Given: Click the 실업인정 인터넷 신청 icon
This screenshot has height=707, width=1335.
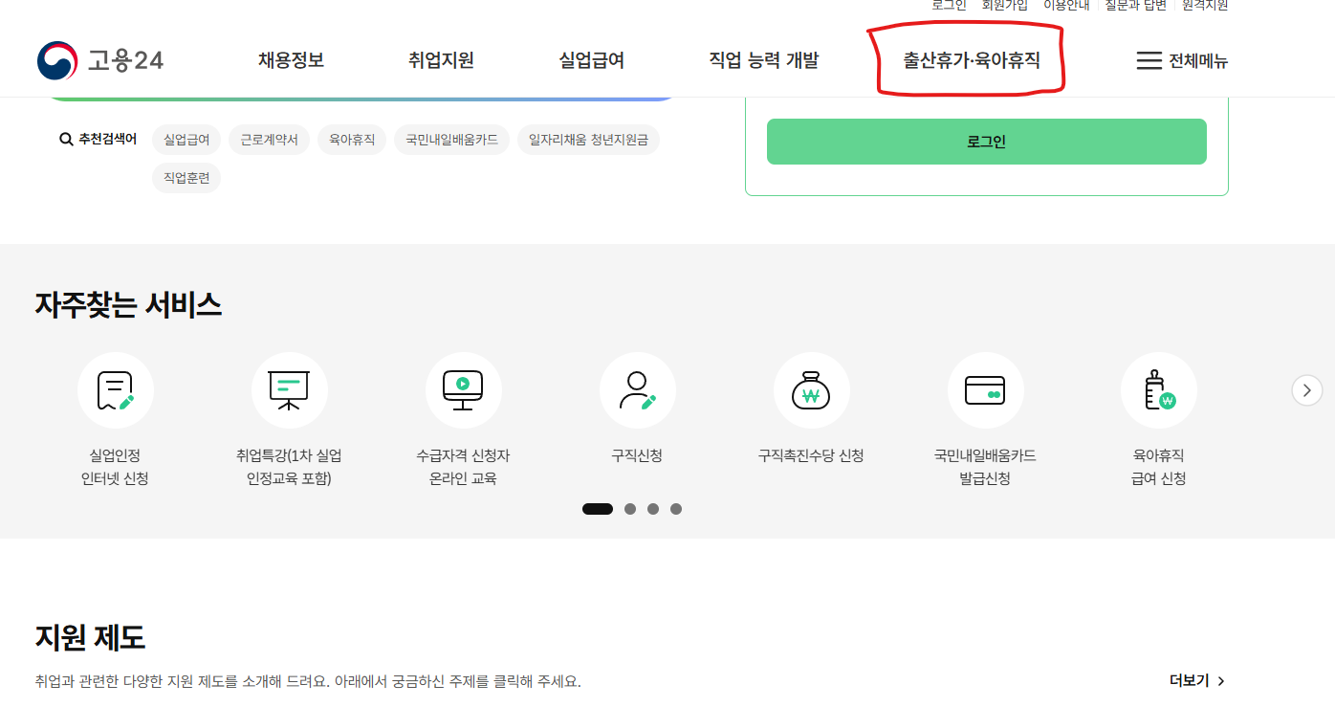Looking at the screenshot, I should coord(115,389).
